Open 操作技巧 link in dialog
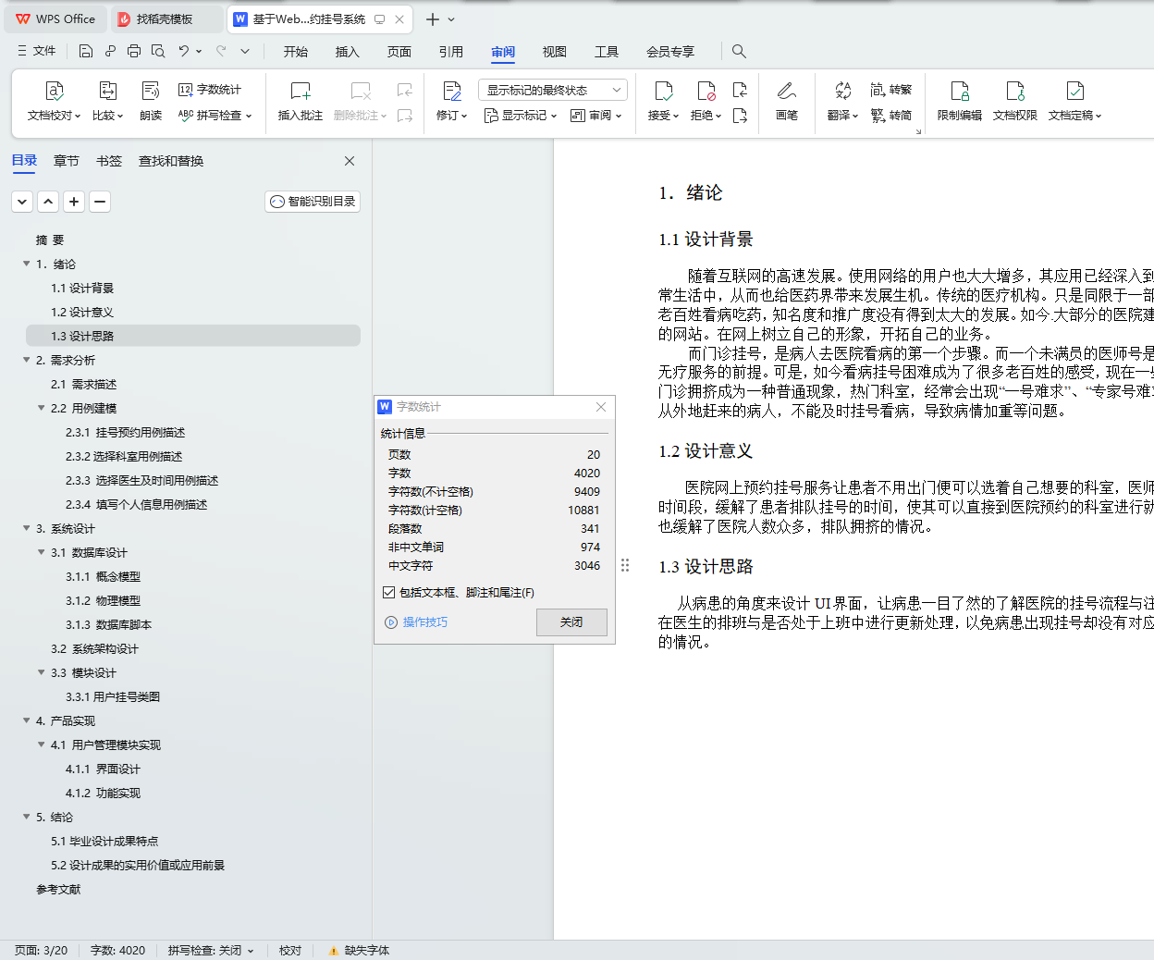 [x=416, y=622]
